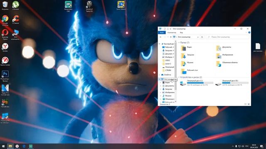Open the notification center in the taskbar

point(261,146)
